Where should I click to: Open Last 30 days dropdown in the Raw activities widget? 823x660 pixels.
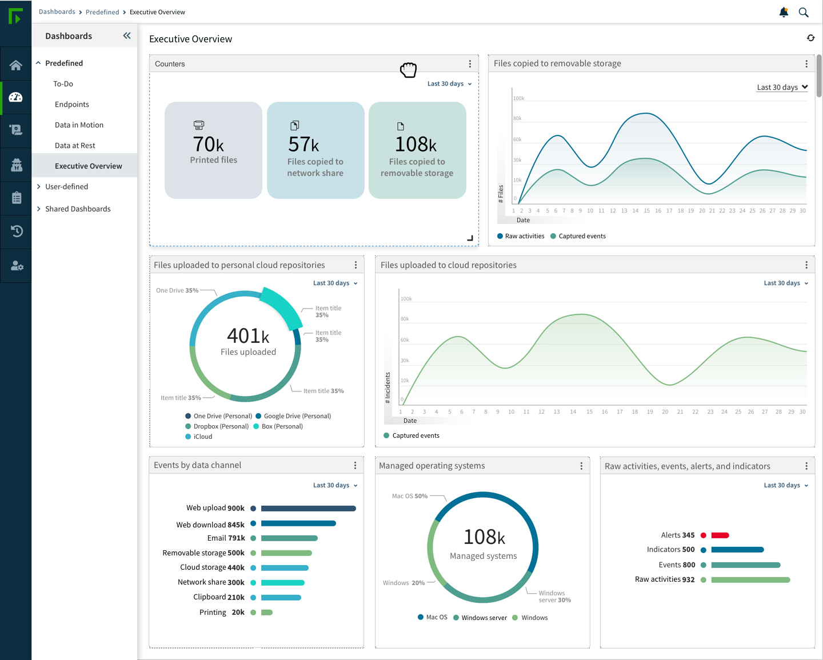(x=786, y=486)
